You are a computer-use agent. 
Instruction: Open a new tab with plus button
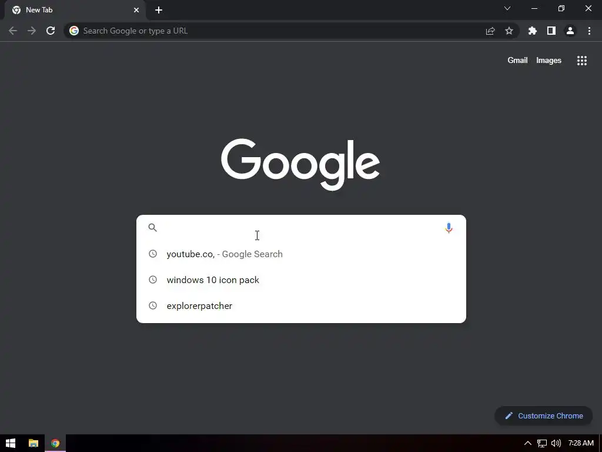pyautogui.click(x=159, y=10)
